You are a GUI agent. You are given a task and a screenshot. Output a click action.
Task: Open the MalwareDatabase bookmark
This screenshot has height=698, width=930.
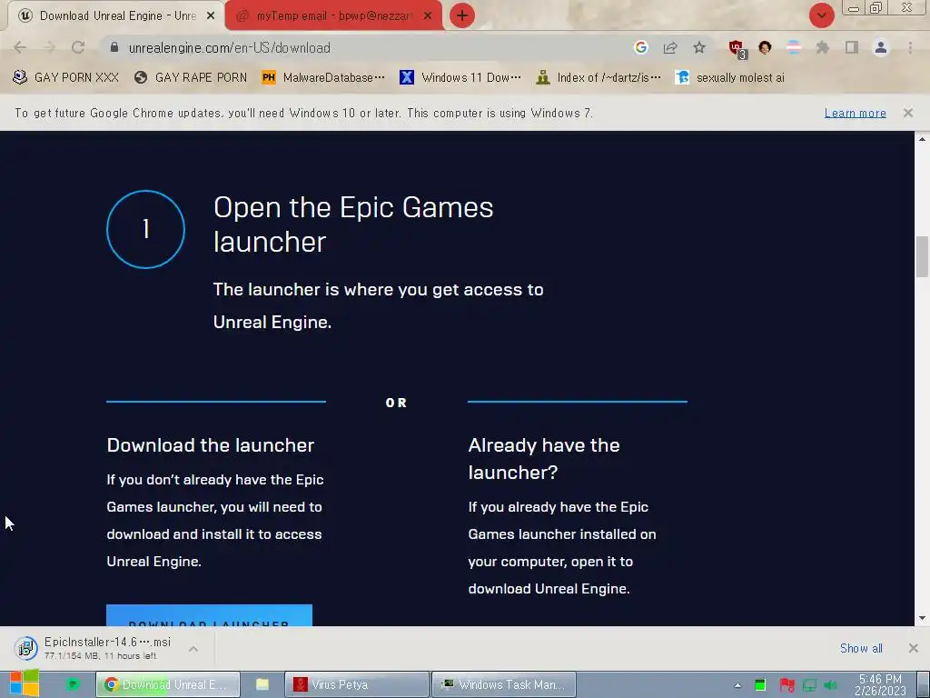[x=323, y=77]
